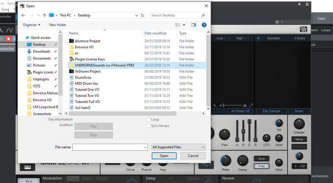Screen dimensions: 333x183
Task: Select the curve automation tool icon
Action: click(x=10, y=30)
